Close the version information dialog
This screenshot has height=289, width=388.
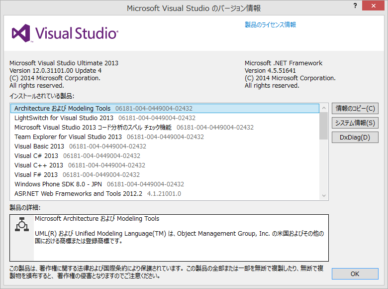[374, 5]
